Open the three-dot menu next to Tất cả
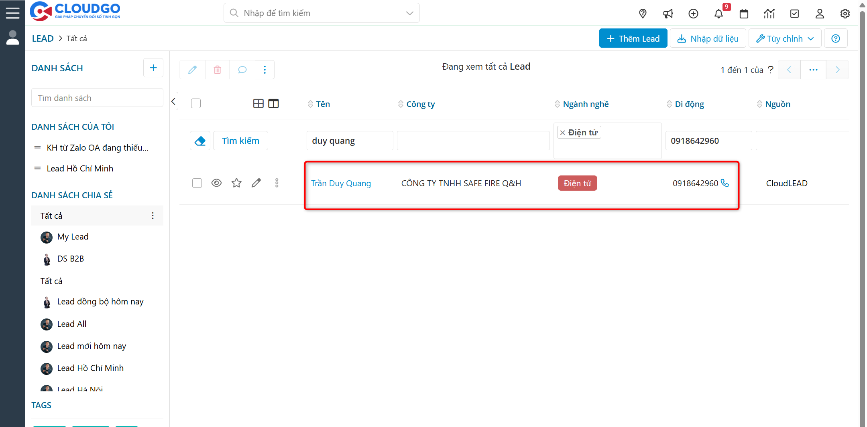The image size is (867, 427). tap(153, 216)
